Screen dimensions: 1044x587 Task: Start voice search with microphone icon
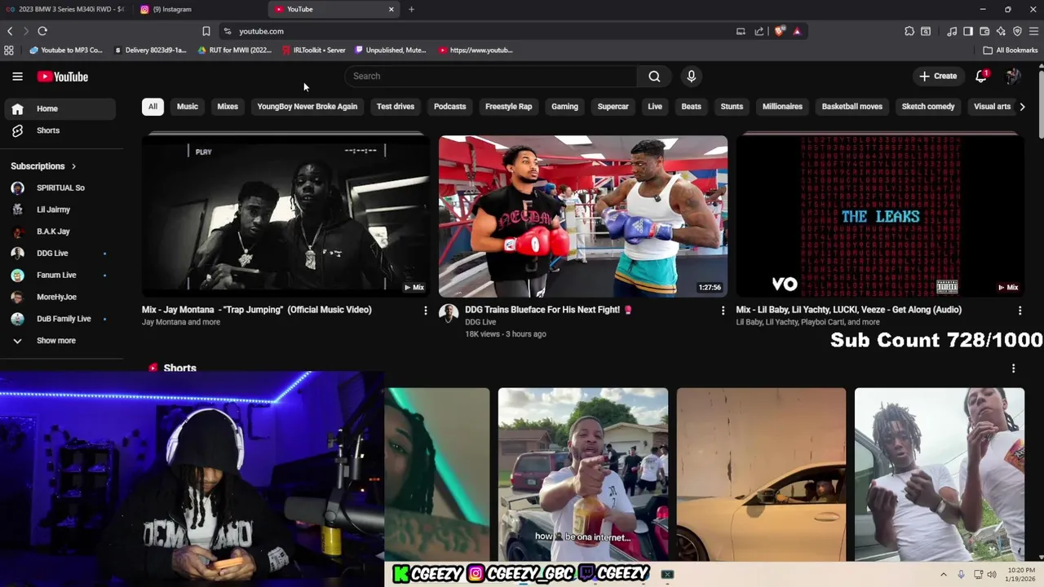(x=691, y=76)
